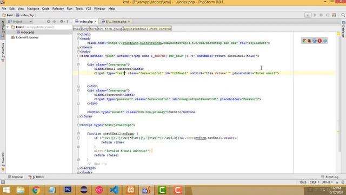
Task: Open the Help menu
Action: click(111, 9)
